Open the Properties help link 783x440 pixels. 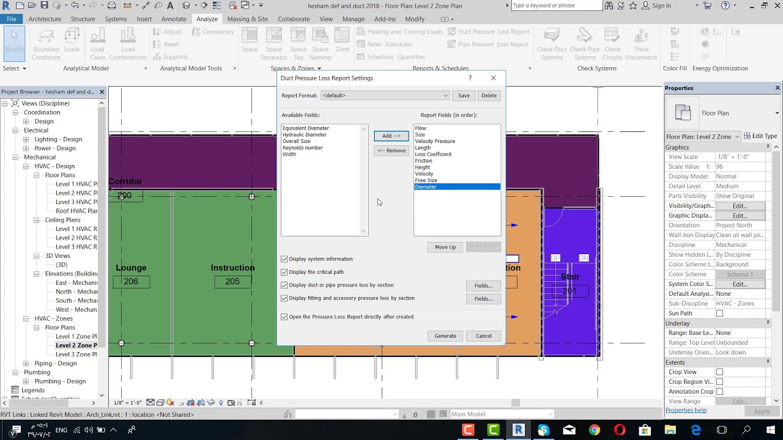(x=686, y=410)
